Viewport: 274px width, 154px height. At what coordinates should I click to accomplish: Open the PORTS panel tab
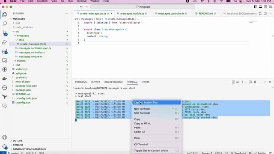[146, 82]
